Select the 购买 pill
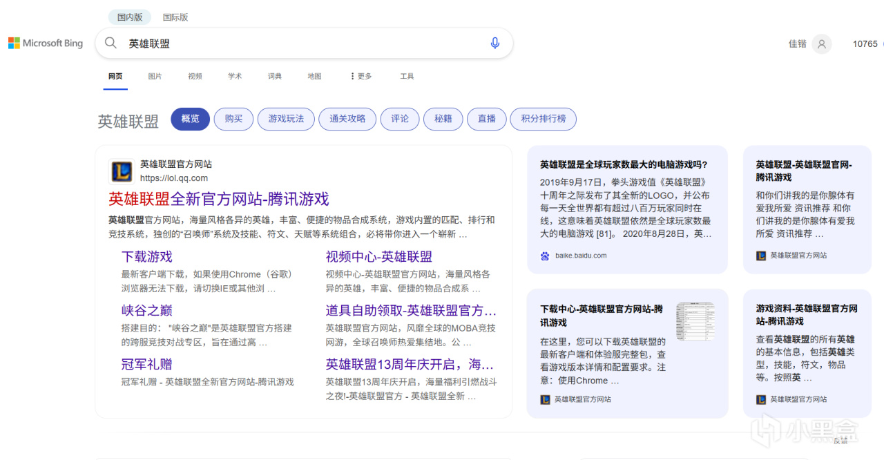Image resolution: width=884 pixels, height=460 pixels. (233, 119)
